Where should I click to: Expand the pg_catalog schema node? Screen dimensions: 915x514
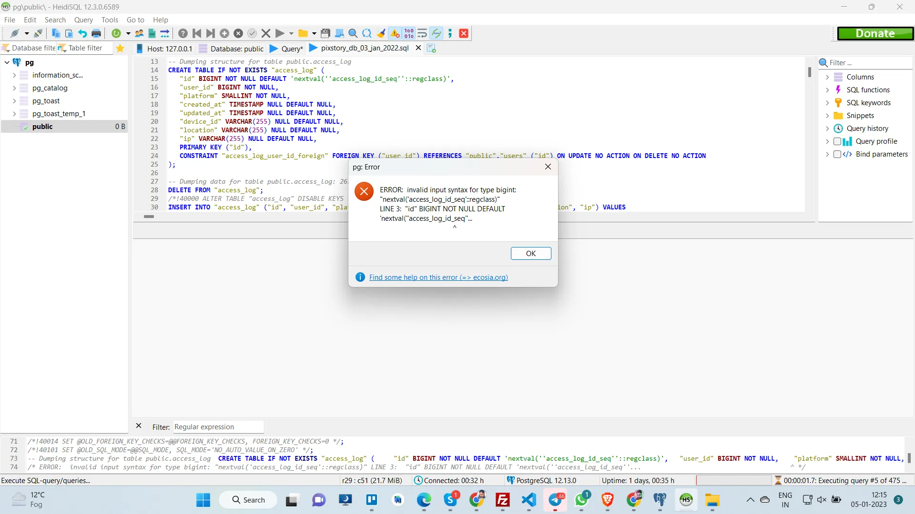14,88
